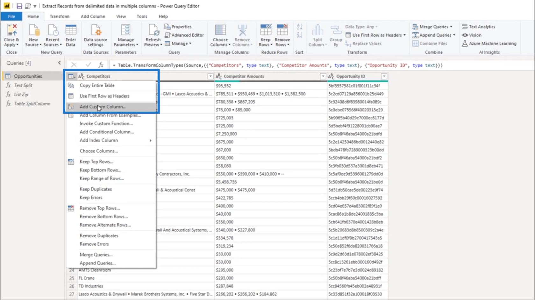Sort ascending with the A-Z icon

point(299,27)
